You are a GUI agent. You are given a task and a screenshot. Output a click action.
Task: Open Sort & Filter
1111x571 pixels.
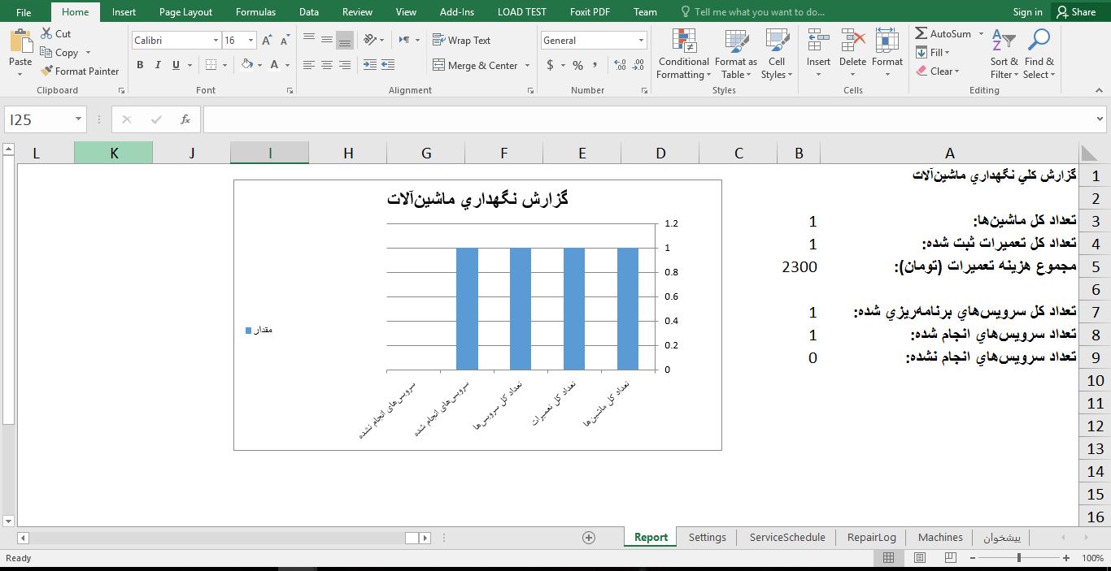[1004, 54]
